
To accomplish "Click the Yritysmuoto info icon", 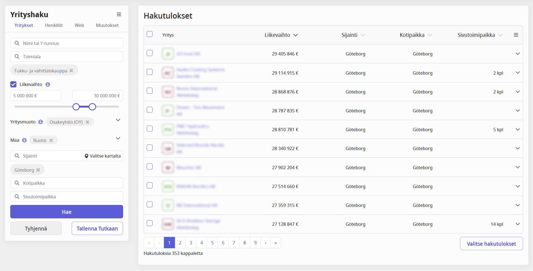I will (41, 122).
